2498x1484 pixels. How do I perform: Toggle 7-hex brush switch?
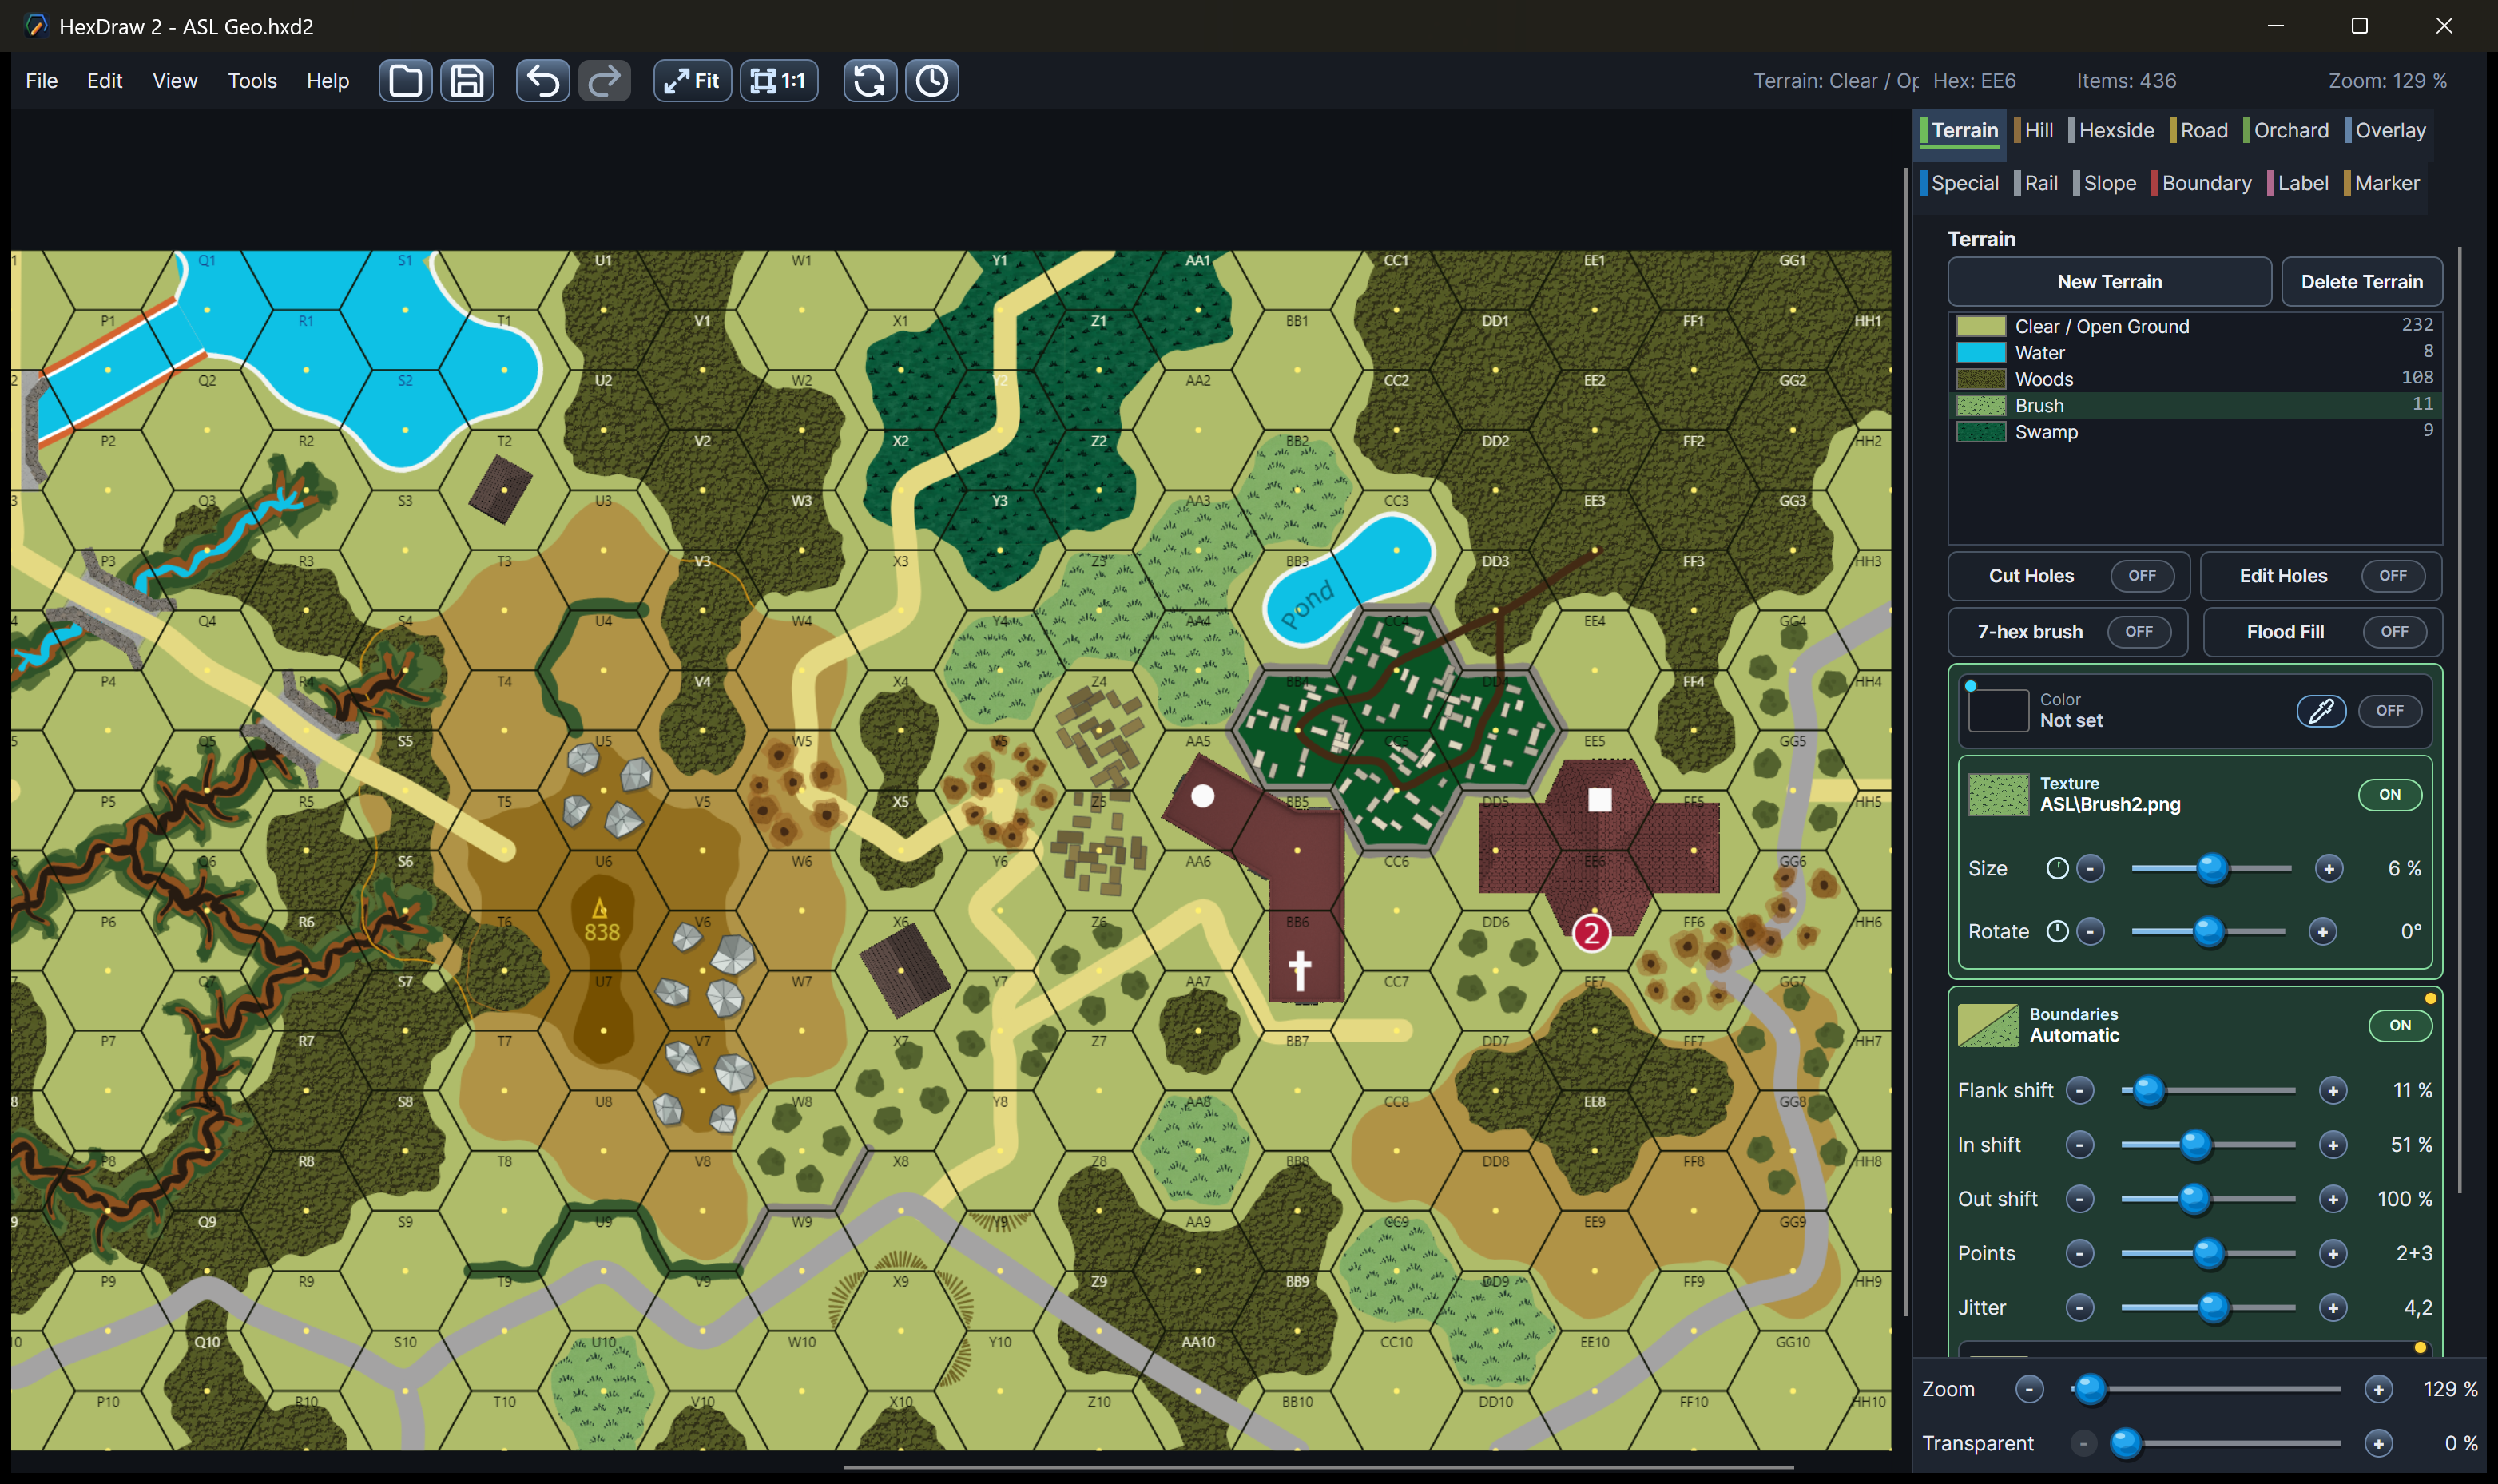(2139, 632)
